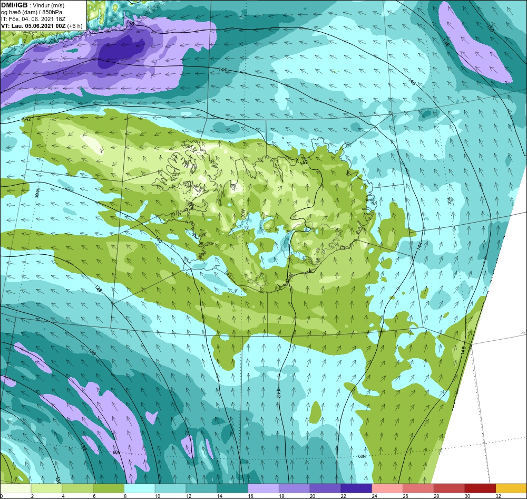
Task: Click the legend tick label '24'
Action: [x=374, y=496]
